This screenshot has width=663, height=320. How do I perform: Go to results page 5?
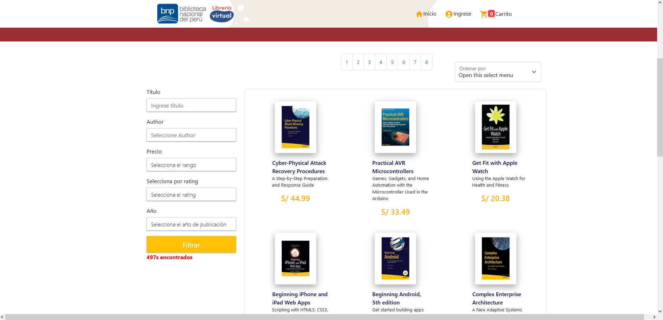[392, 62]
